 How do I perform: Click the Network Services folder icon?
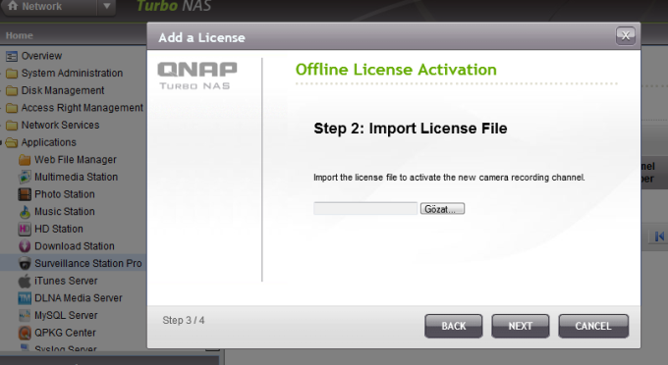tap(12, 126)
